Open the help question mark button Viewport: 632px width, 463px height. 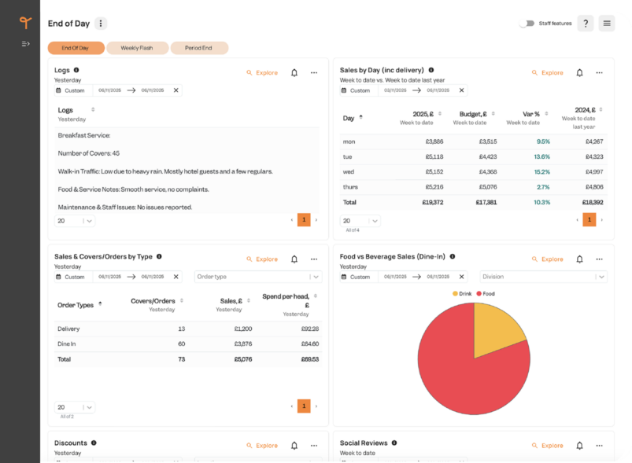[585, 24]
